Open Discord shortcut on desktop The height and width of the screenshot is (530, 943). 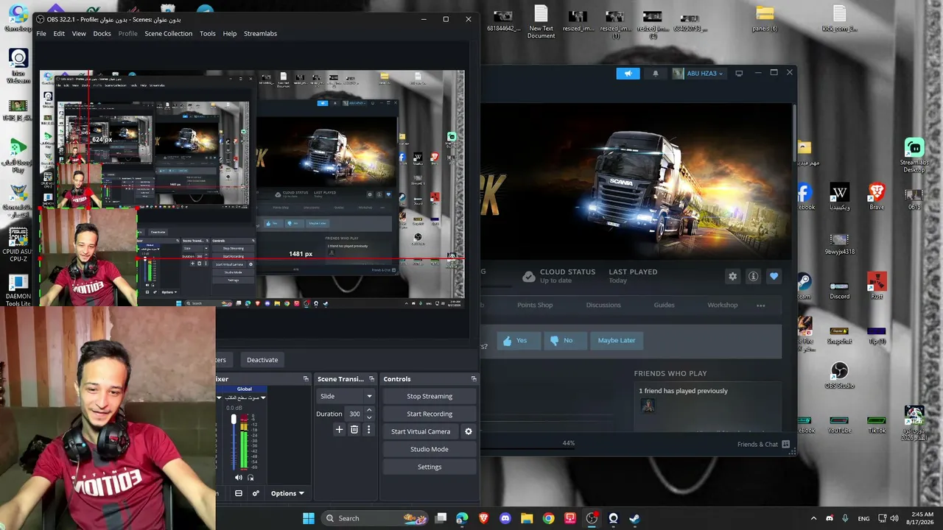839,290
